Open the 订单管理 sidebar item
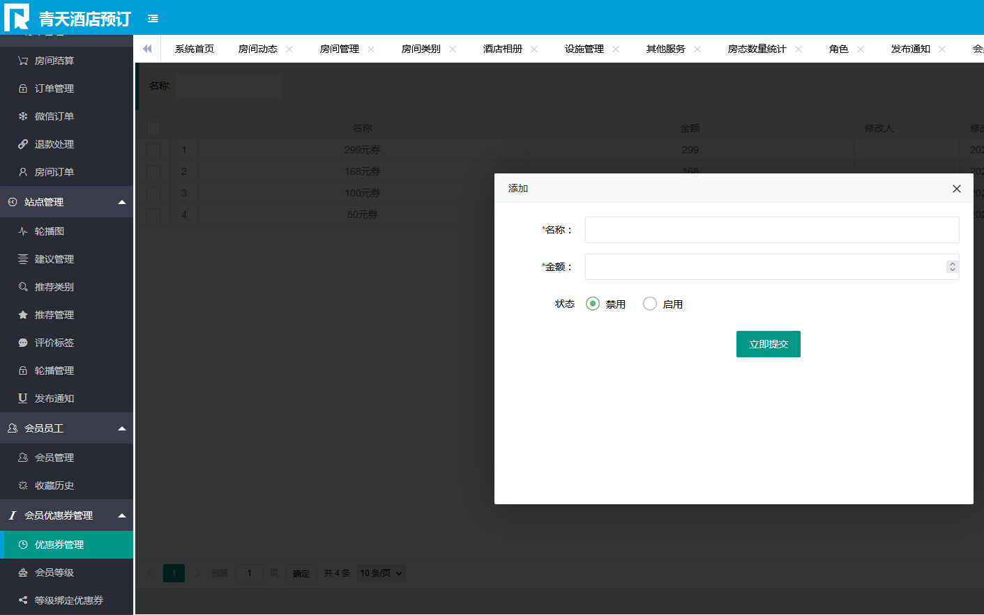984x615 pixels. click(67, 88)
